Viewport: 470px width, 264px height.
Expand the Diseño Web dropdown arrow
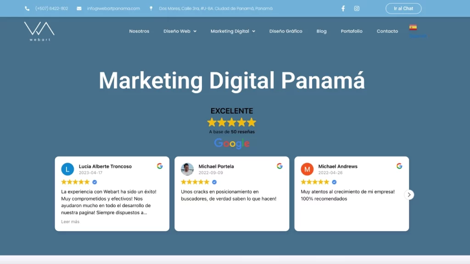click(195, 32)
